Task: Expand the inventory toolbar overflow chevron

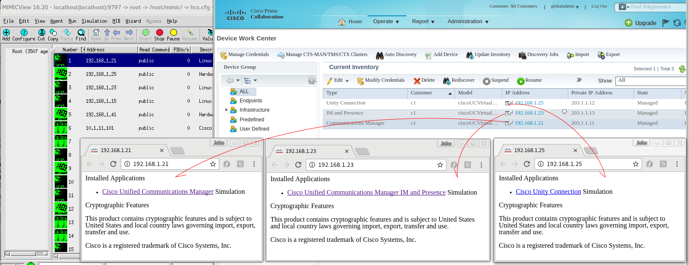Action: pos(579,80)
